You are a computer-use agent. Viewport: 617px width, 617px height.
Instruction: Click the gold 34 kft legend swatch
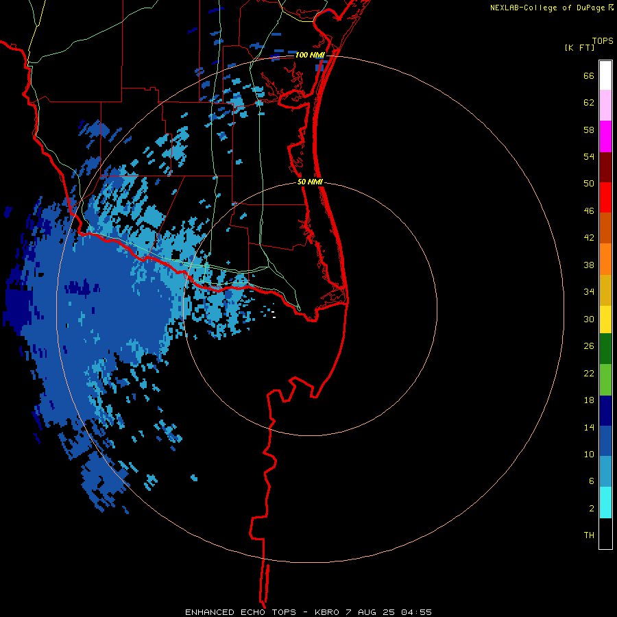pyautogui.click(x=605, y=291)
